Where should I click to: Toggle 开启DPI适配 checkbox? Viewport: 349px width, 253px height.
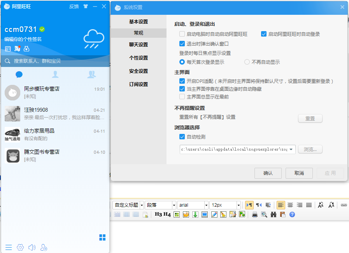click(x=182, y=81)
